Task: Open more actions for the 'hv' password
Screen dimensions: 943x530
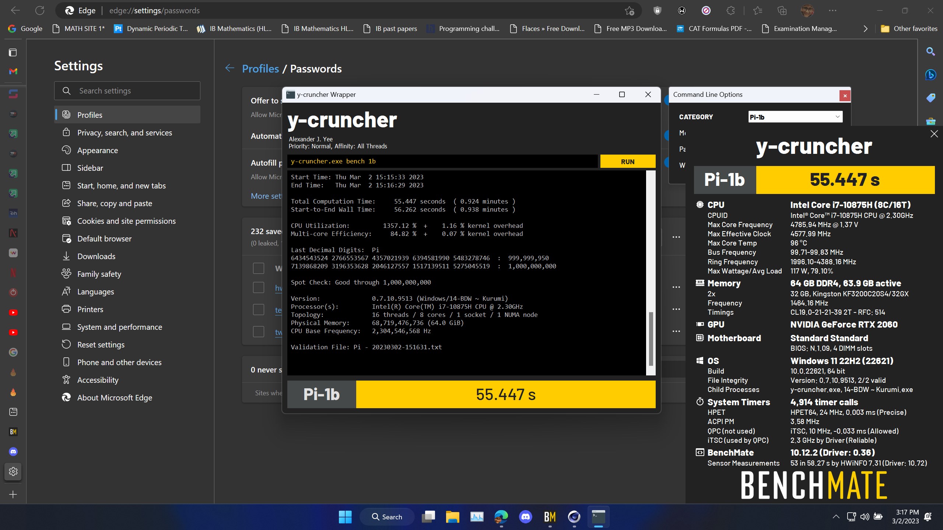Action: (676, 287)
